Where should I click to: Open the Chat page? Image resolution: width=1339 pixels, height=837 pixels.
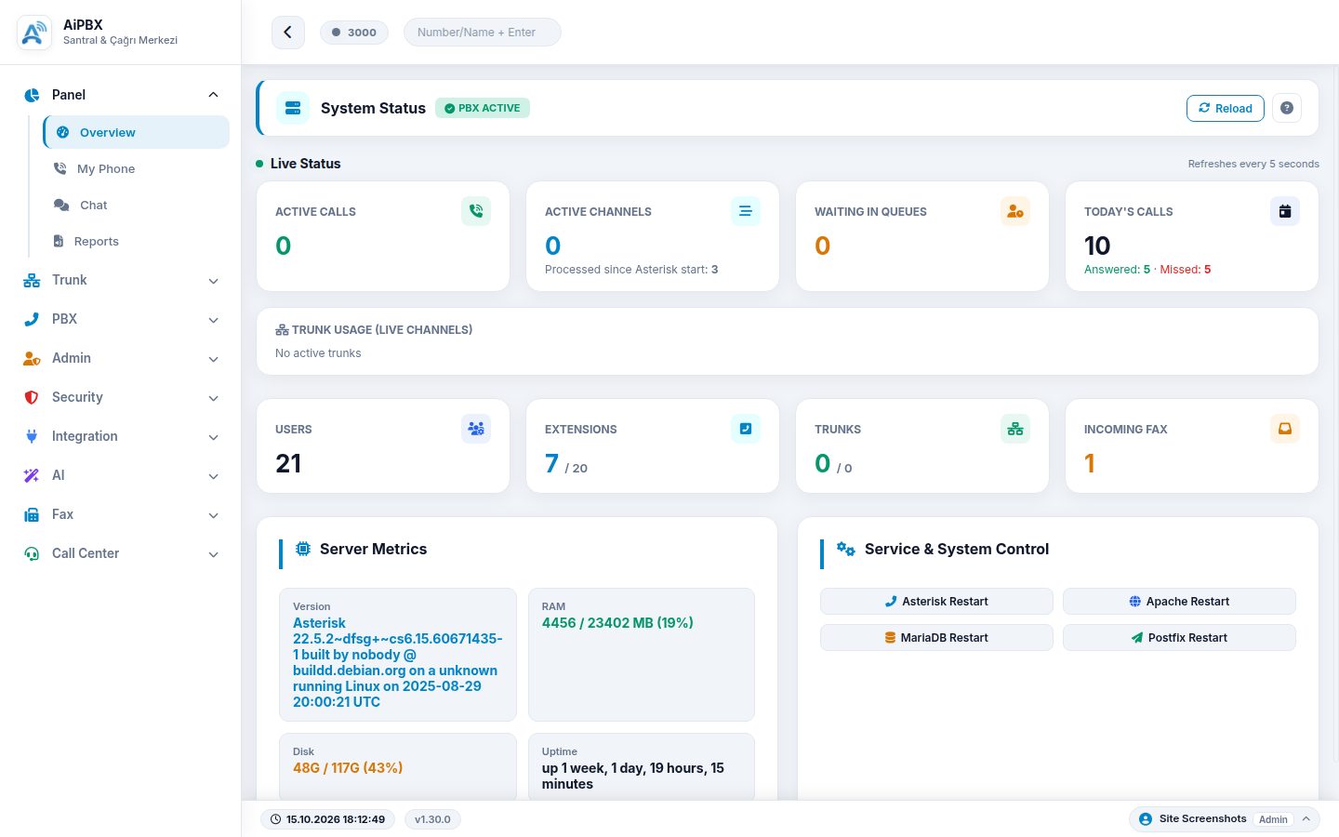click(137, 205)
